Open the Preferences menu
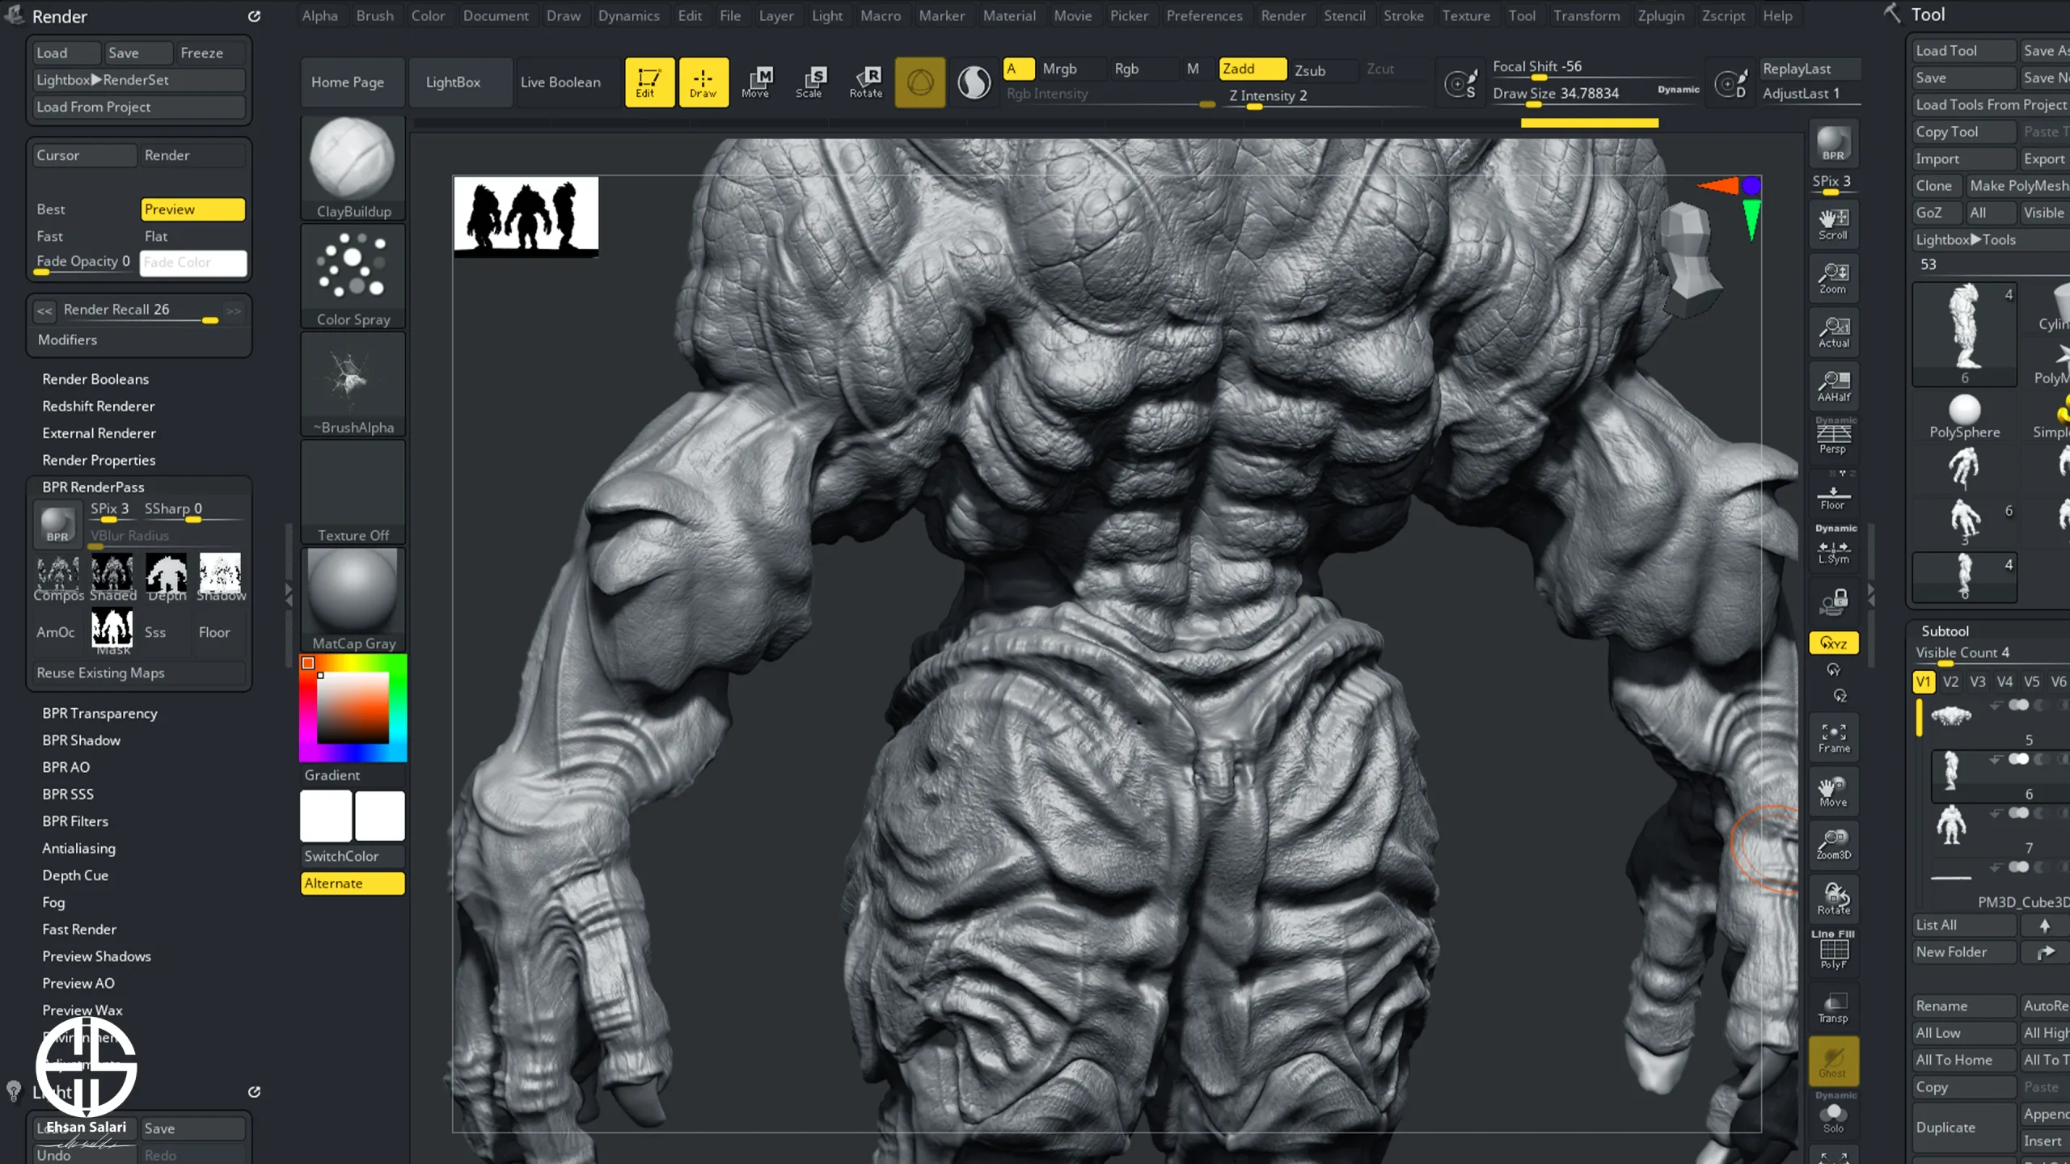Image resolution: width=2070 pixels, height=1164 pixels. pos(1204,15)
